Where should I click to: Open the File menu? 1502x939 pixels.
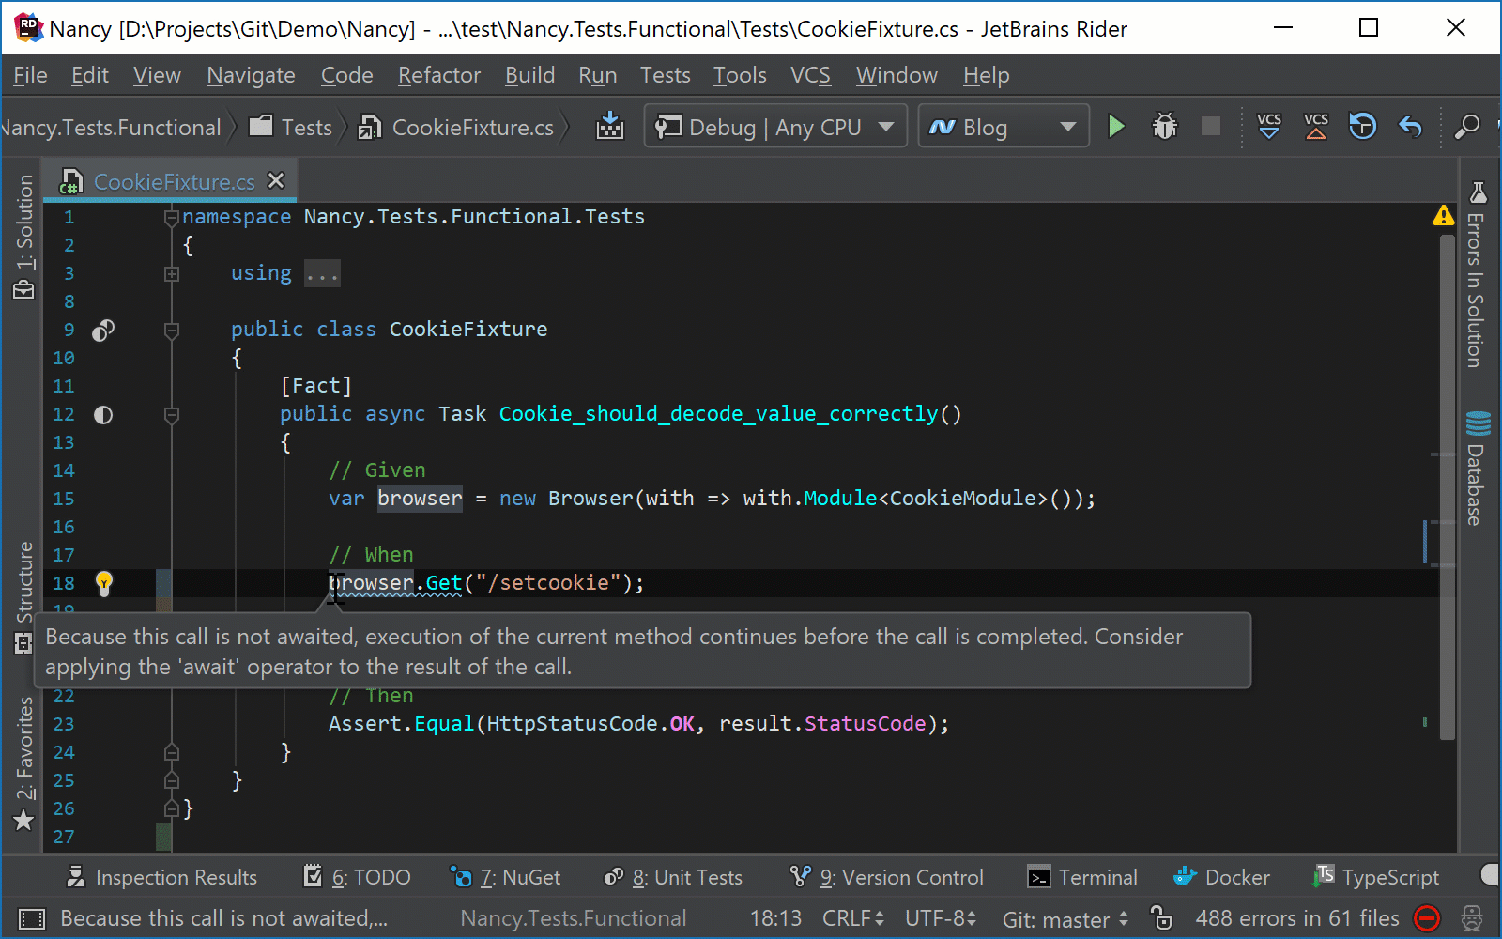30,75
